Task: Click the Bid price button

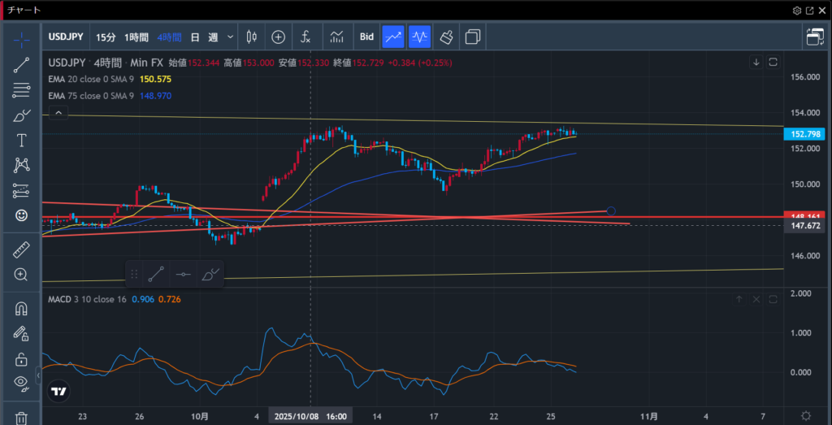Action: [366, 37]
